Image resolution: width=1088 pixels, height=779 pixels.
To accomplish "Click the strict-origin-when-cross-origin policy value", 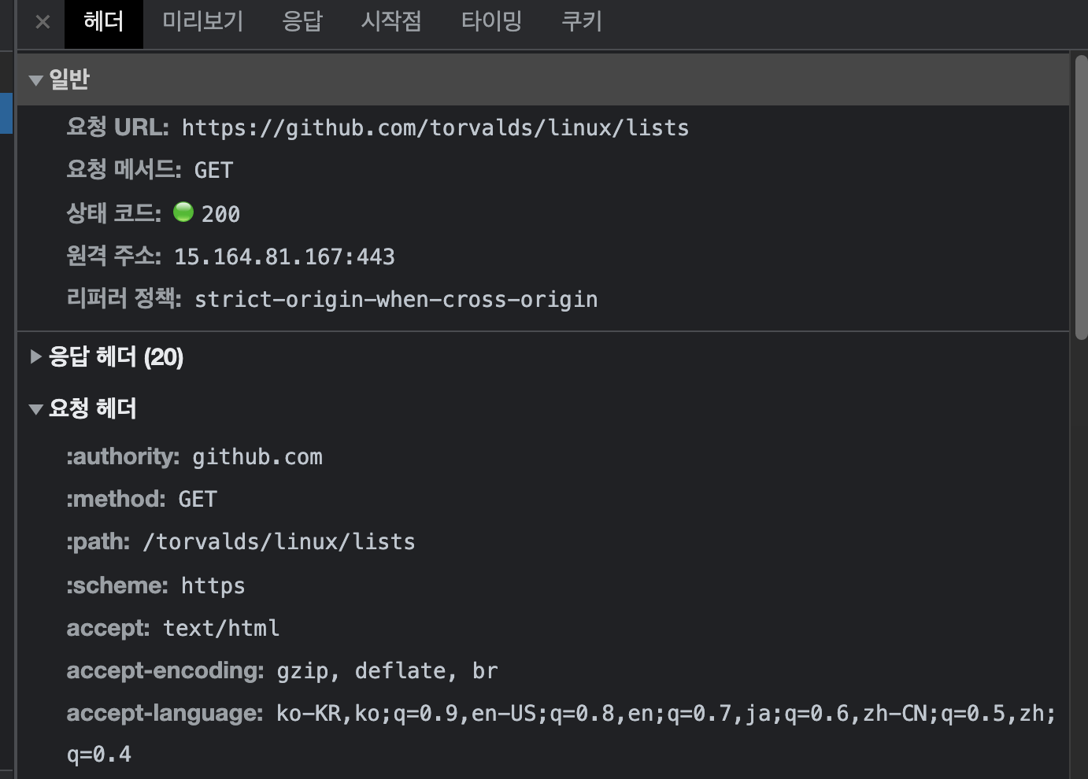I will [396, 299].
